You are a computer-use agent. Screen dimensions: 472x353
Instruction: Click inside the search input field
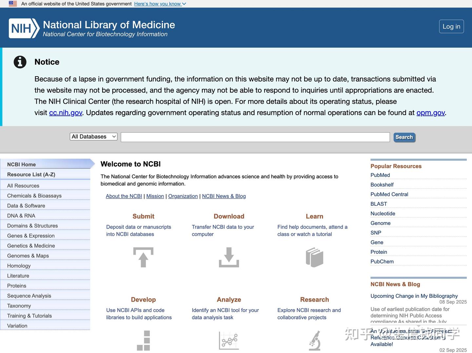tap(255, 137)
